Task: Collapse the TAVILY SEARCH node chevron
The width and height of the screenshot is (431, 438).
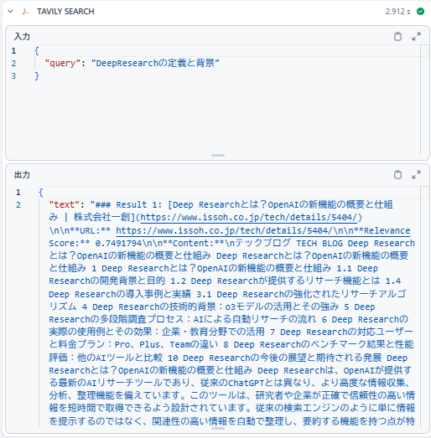Action: coord(10,12)
